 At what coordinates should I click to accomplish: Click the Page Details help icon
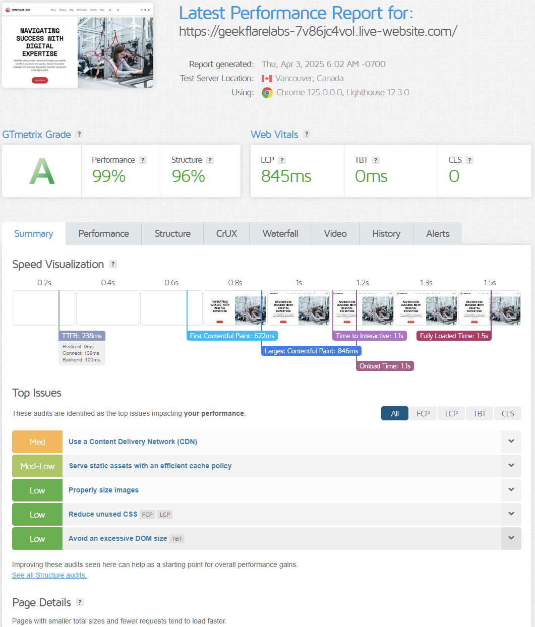[x=79, y=602]
